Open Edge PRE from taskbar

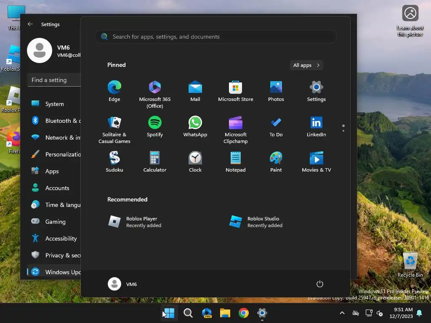[207, 313]
